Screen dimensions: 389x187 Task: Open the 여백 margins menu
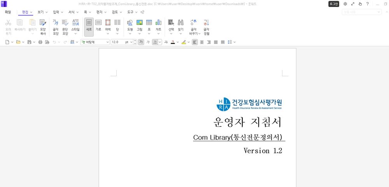point(108,27)
